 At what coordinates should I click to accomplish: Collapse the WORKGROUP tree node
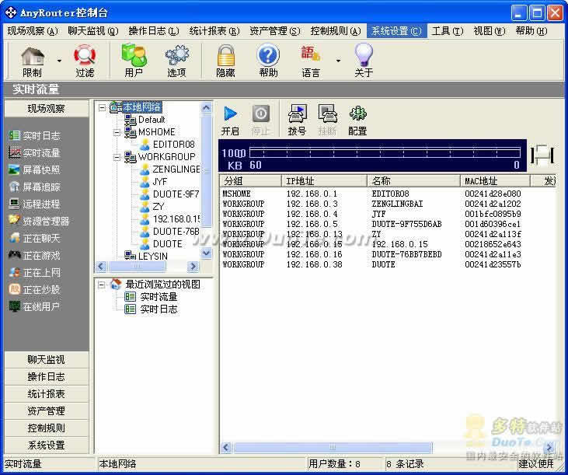pos(117,157)
